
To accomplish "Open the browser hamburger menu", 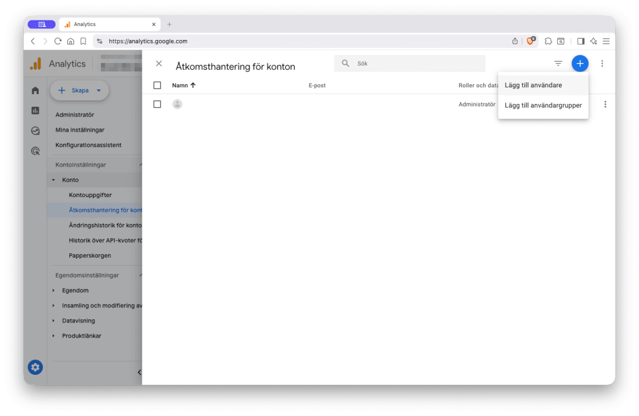I will coord(606,41).
